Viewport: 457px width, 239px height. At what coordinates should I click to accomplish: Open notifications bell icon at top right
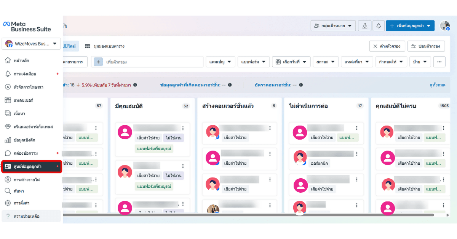pyautogui.click(x=379, y=26)
